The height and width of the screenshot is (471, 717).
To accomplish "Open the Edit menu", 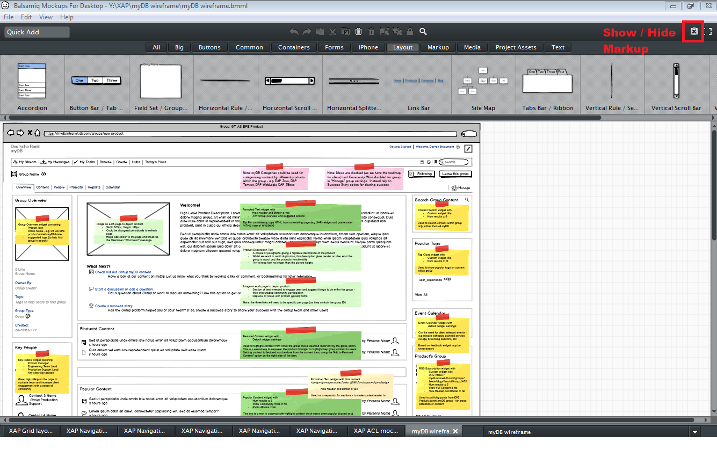I will 26,17.
